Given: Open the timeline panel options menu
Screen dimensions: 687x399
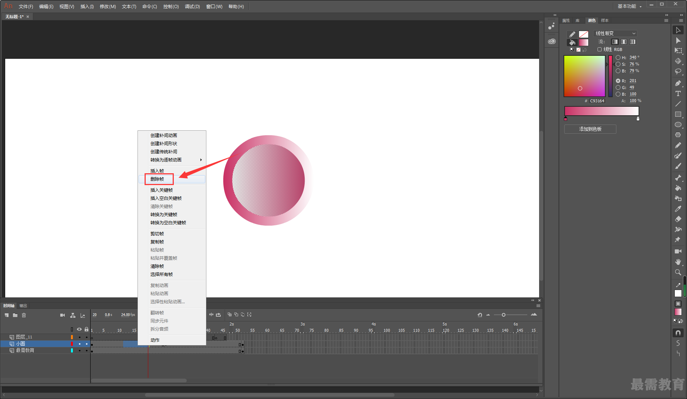Looking at the screenshot, I should click(538, 306).
